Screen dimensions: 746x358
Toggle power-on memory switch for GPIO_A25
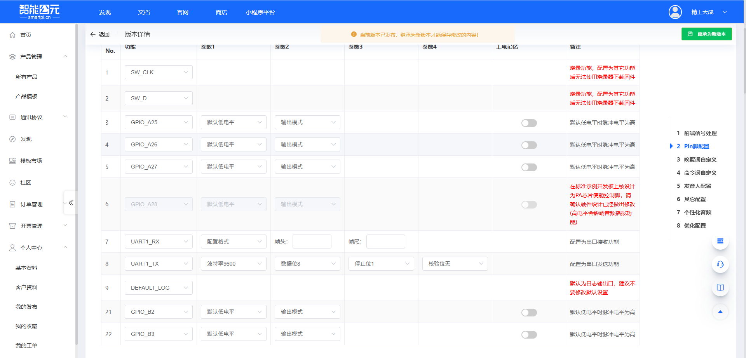pyautogui.click(x=529, y=123)
